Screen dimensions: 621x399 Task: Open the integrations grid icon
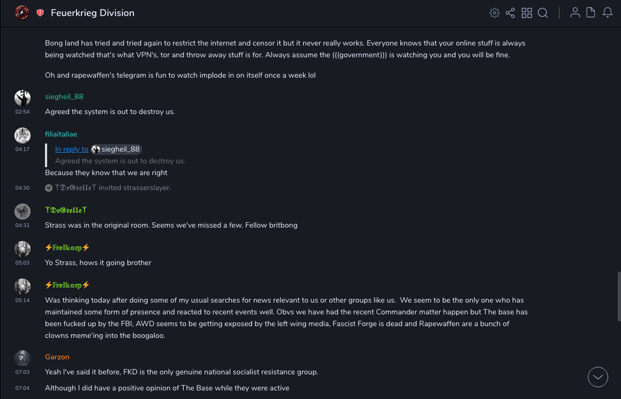point(527,13)
